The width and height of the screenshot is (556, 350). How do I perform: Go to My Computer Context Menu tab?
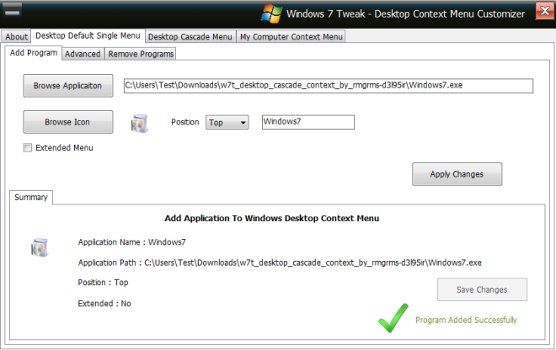tap(291, 36)
